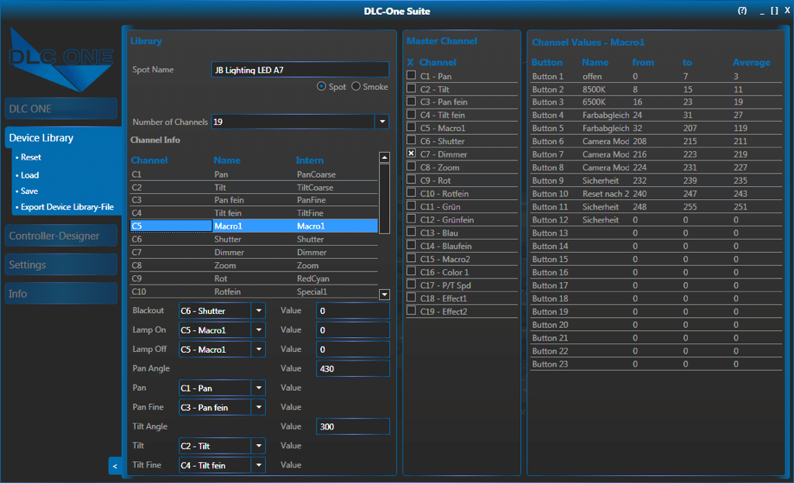Open the Lamp On channel dropdown

257,330
